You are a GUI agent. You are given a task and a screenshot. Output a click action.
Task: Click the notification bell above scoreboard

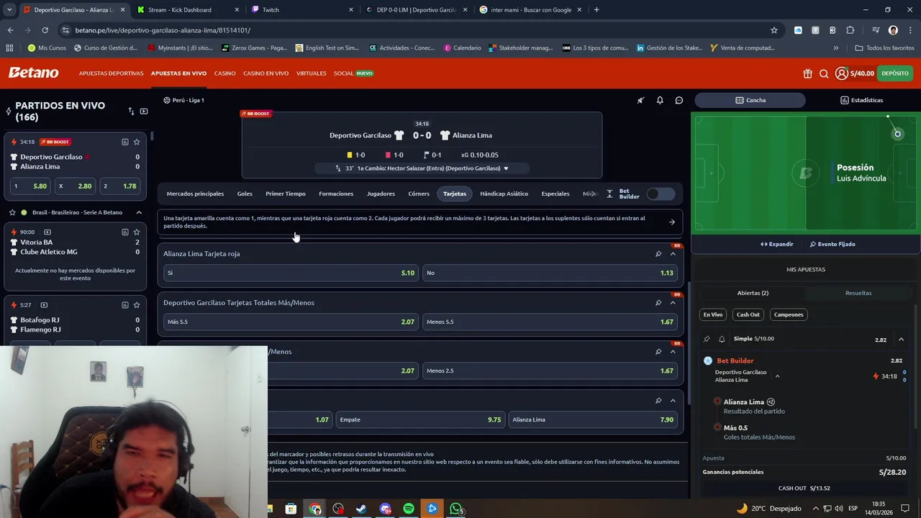[660, 100]
